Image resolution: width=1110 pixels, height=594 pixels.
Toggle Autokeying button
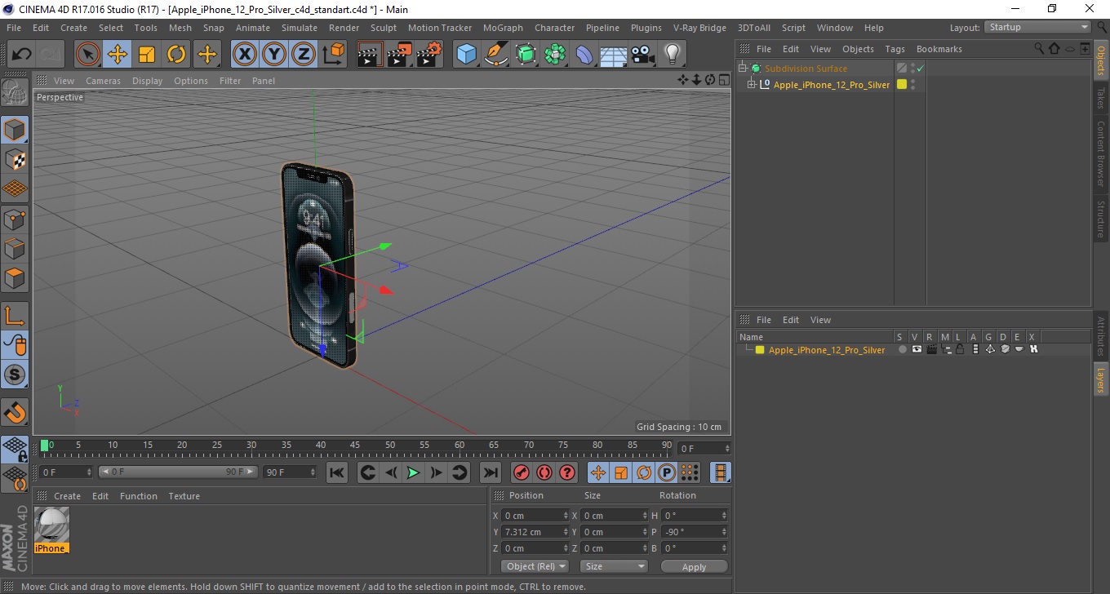[544, 472]
